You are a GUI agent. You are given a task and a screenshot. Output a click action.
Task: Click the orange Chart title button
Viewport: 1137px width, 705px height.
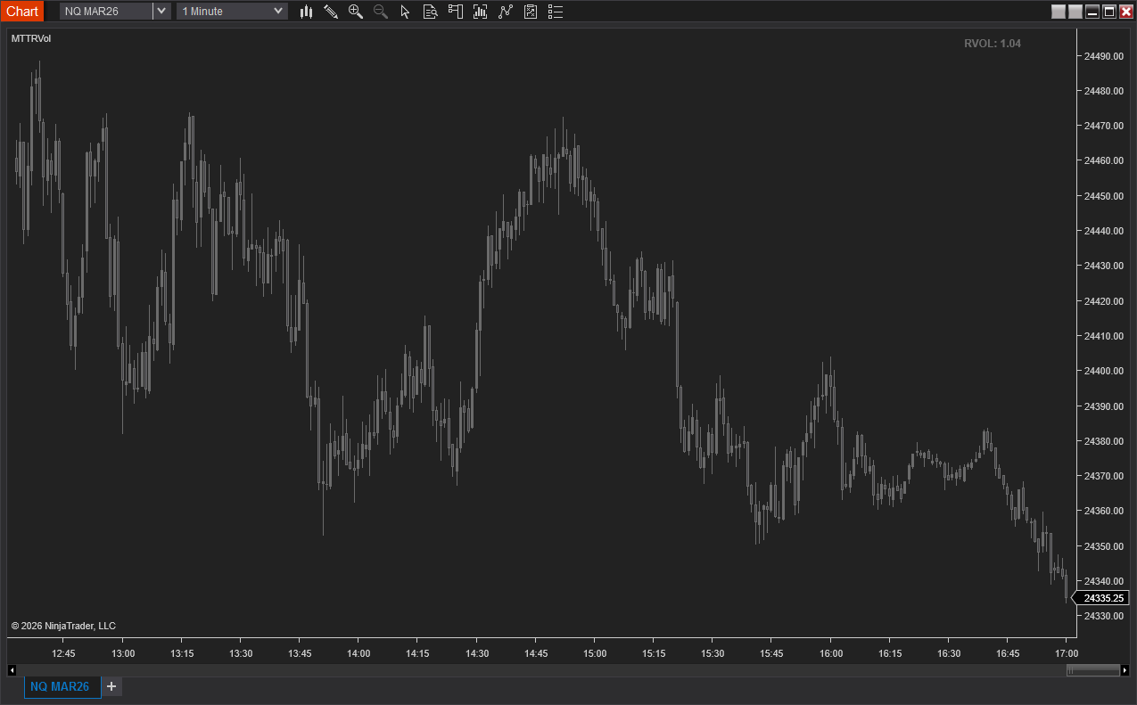click(22, 12)
